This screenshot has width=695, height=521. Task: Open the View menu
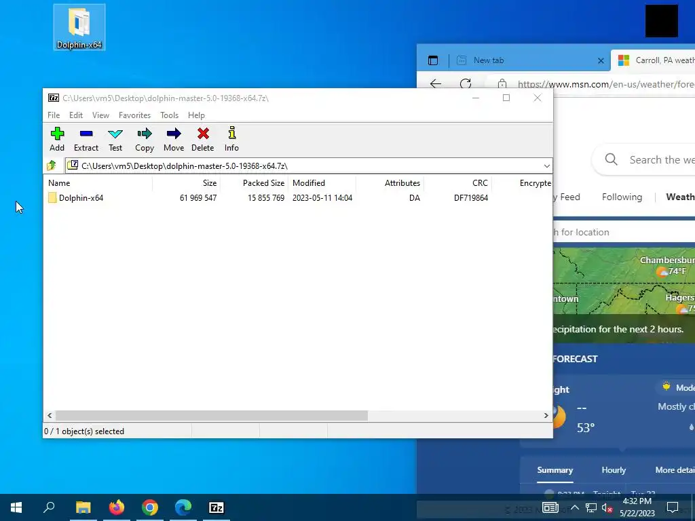pos(100,115)
